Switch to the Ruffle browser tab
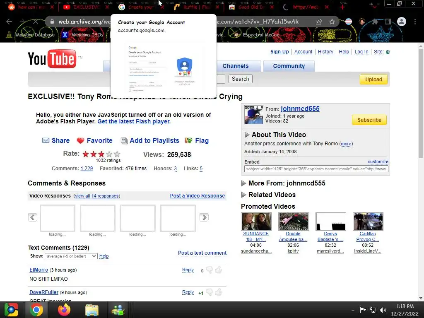The image size is (424, 318). tap(197, 7)
